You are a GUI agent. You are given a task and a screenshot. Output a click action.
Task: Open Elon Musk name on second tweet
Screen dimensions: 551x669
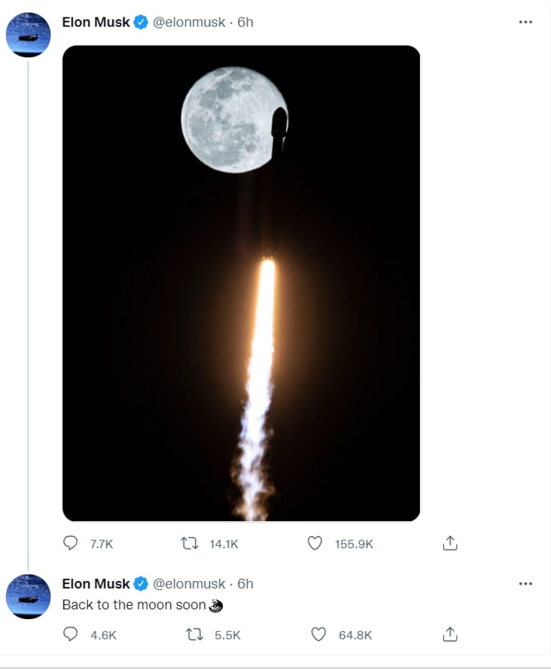[x=96, y=584]
